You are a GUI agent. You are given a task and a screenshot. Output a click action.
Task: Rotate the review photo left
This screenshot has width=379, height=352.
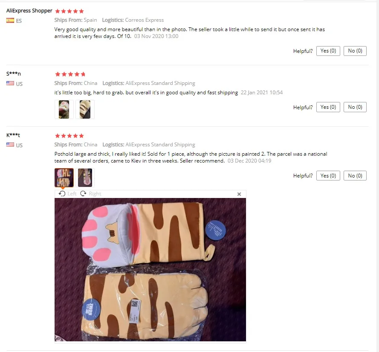click(67, 194)
